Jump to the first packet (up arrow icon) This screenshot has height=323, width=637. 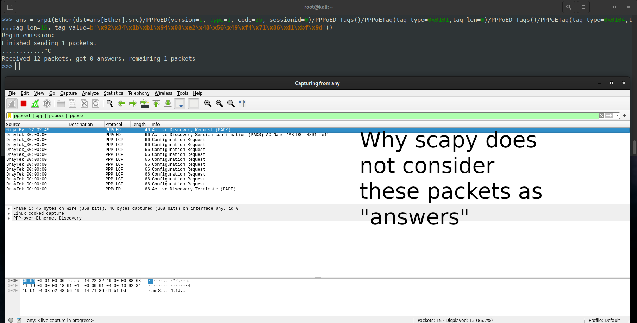click(x=156, y=103)
